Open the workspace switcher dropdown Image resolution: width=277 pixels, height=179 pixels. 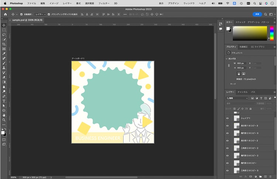(x=272, y=14)
